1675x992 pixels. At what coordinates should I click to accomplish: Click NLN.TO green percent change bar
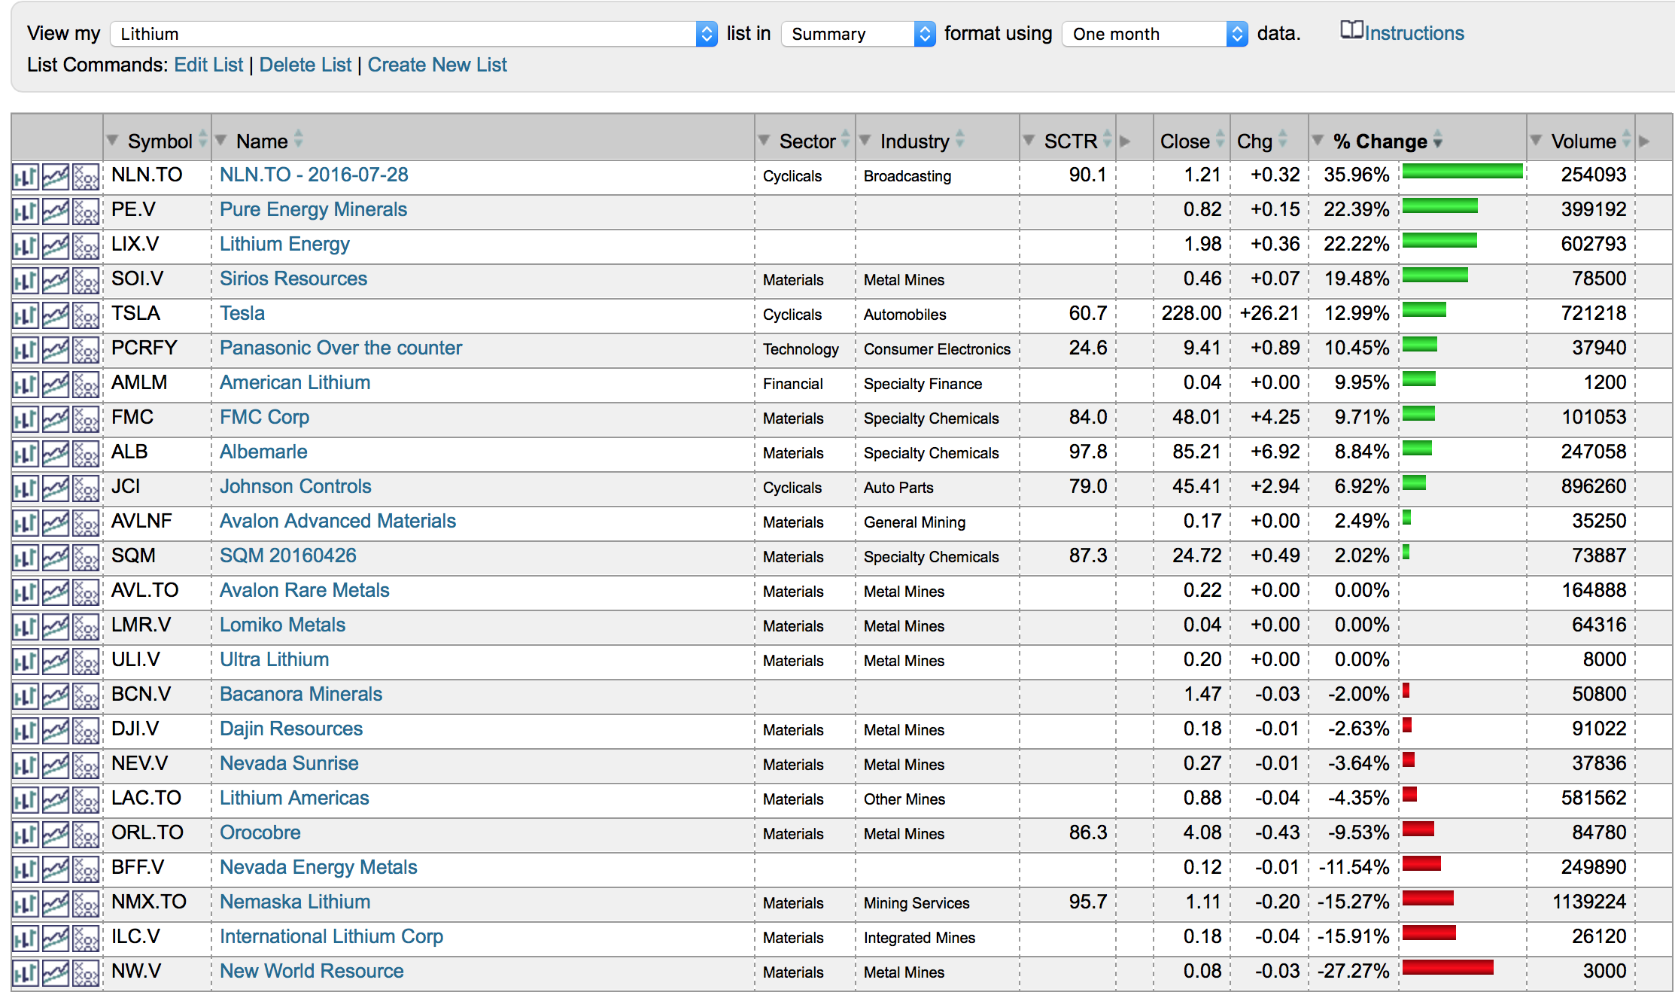[x=1462, y=172]
